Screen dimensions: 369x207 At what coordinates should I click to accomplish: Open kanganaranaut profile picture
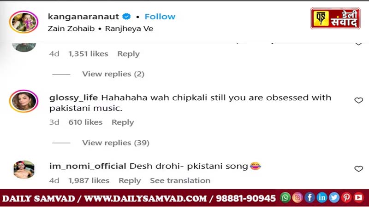(x=24, y=22)
